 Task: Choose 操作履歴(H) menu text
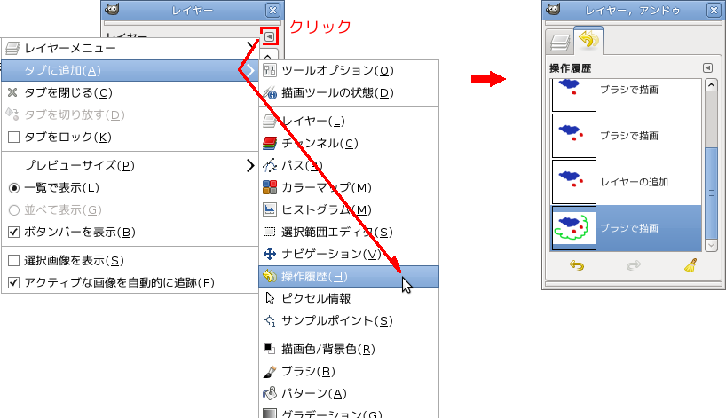[x=314, y=276]
